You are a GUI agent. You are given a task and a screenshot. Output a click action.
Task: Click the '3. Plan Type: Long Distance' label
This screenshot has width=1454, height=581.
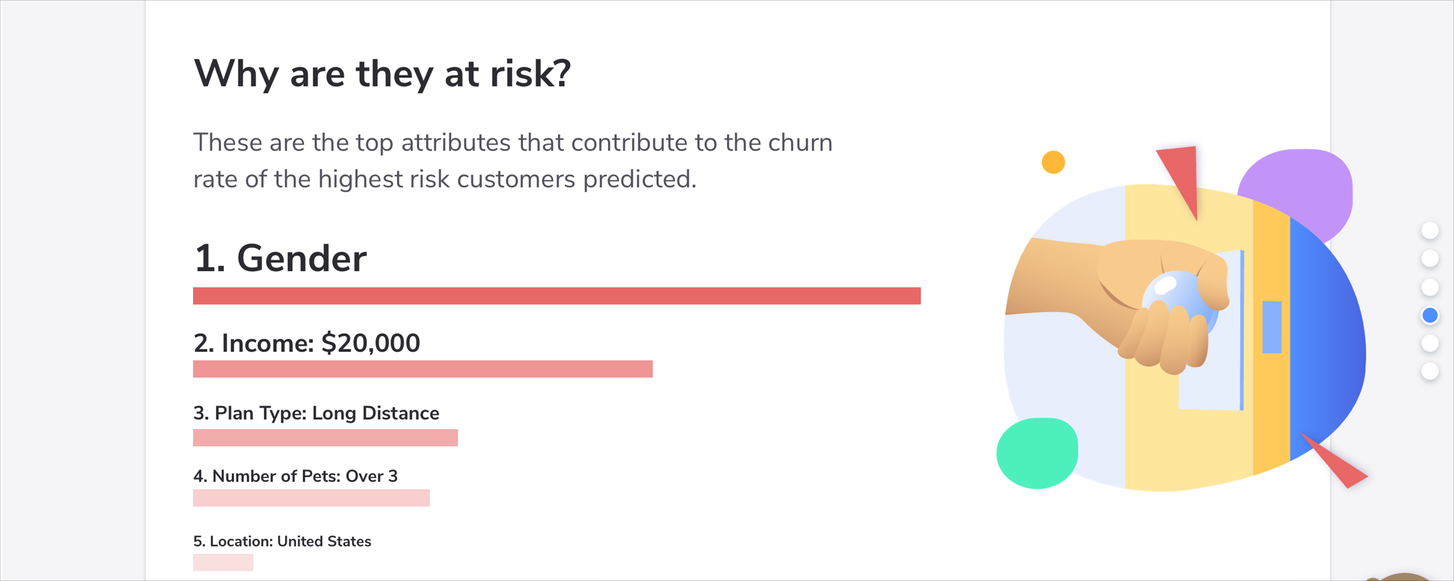click(316, 413)
